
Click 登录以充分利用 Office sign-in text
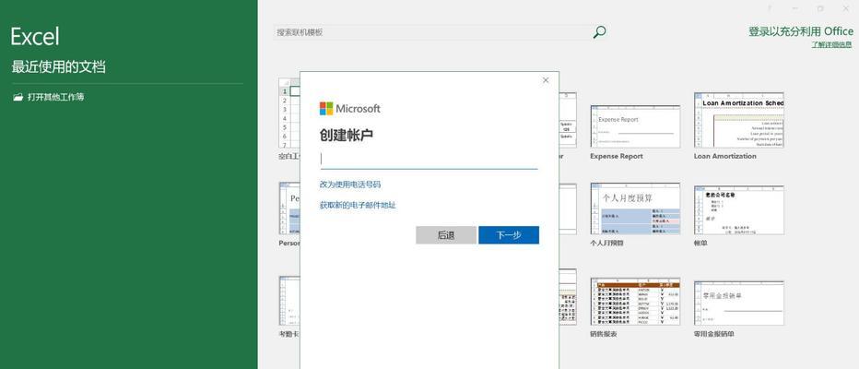point(800,31)
